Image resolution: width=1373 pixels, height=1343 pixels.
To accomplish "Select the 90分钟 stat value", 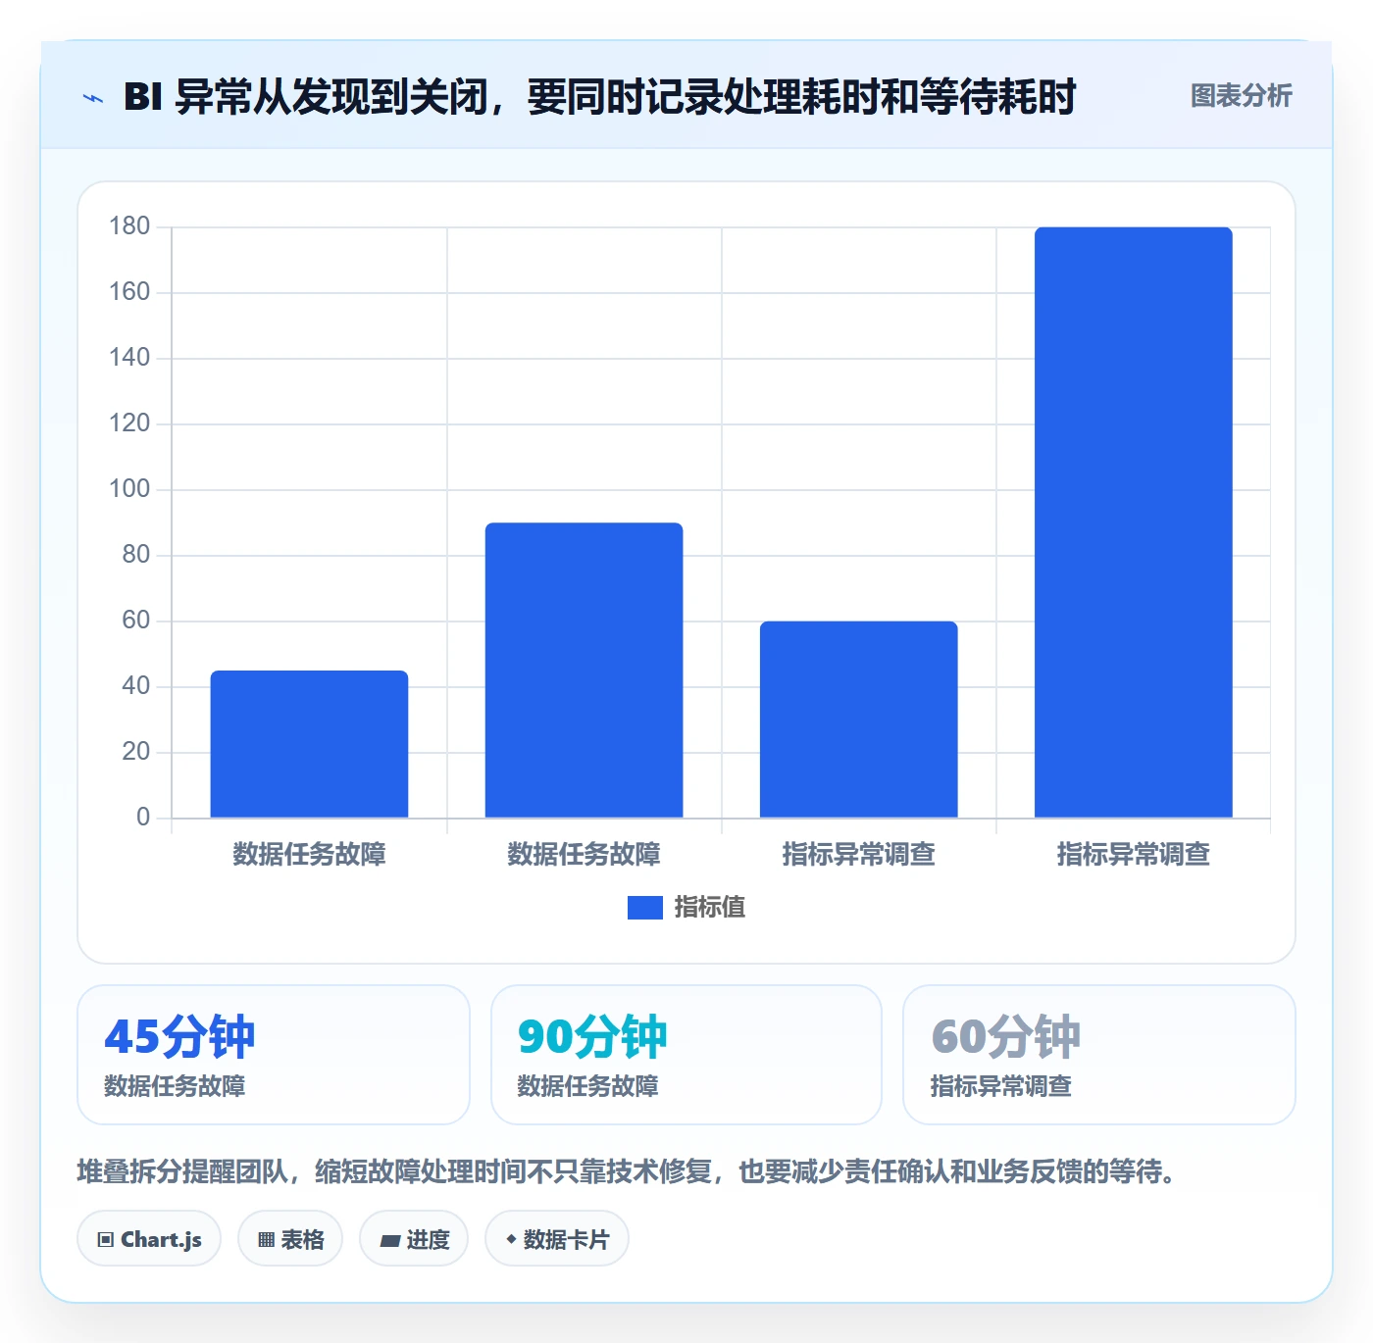I will point(592,1037).
